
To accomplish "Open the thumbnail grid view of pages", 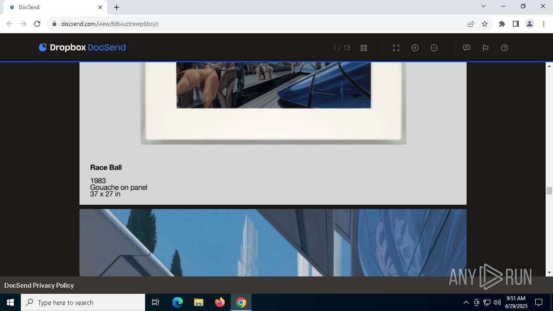I will 364,48.
